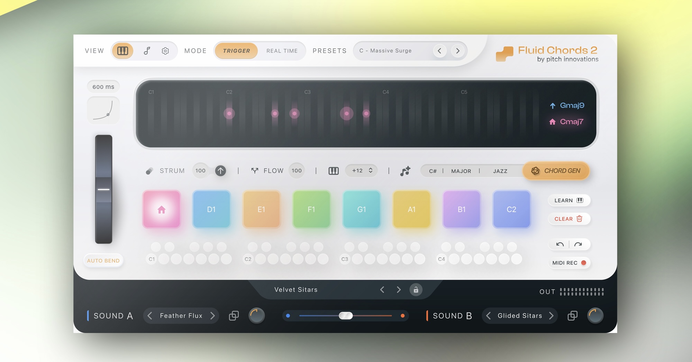Previous sound preset near Velvet Sitars
692x362 pixels.
point(382,289)
